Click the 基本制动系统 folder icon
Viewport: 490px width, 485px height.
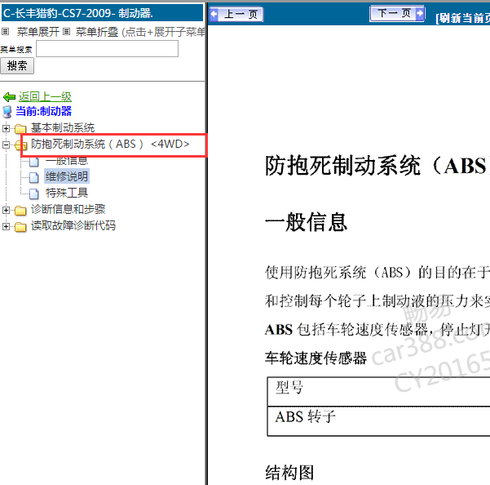tap(20, 128)
